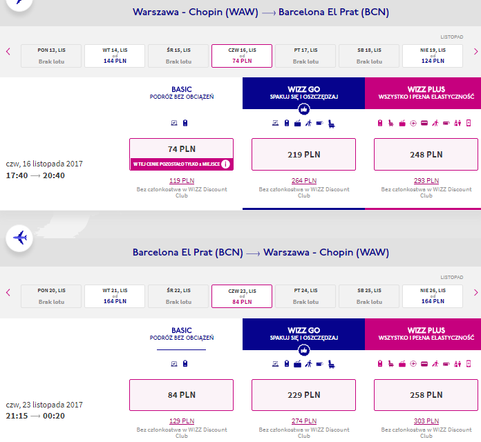Viewport: 481px width, 442px height.
Task: Click 293 PLN non-member price link
Action: (x=426, y=181)
